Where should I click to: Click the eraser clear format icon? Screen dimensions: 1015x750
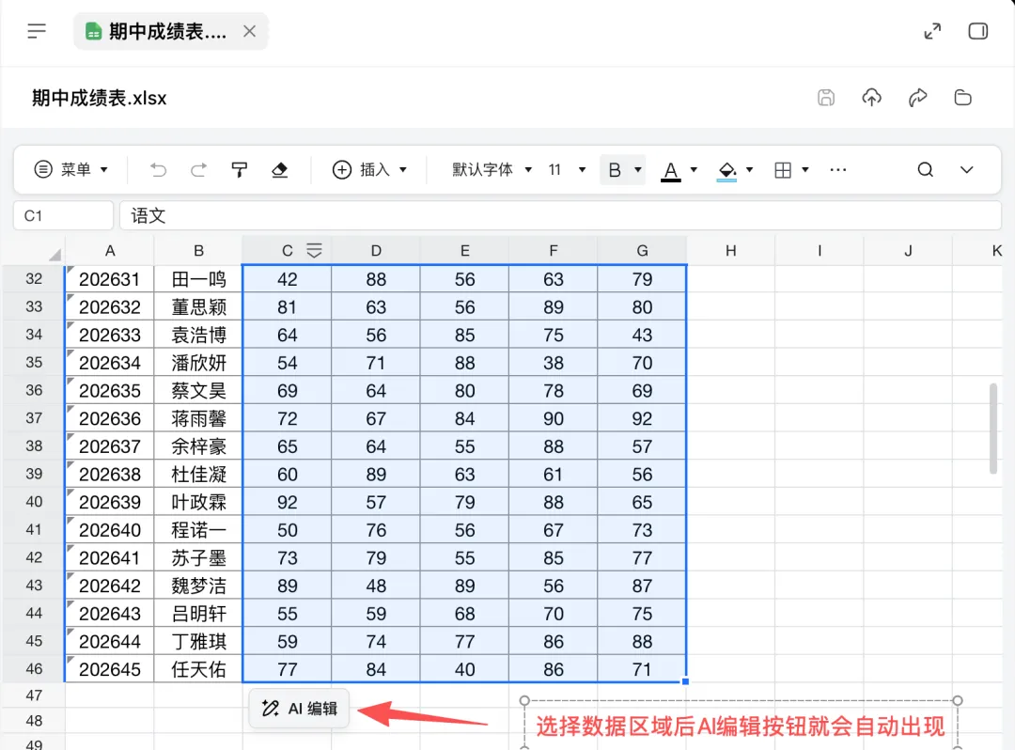tap(279, 169)
